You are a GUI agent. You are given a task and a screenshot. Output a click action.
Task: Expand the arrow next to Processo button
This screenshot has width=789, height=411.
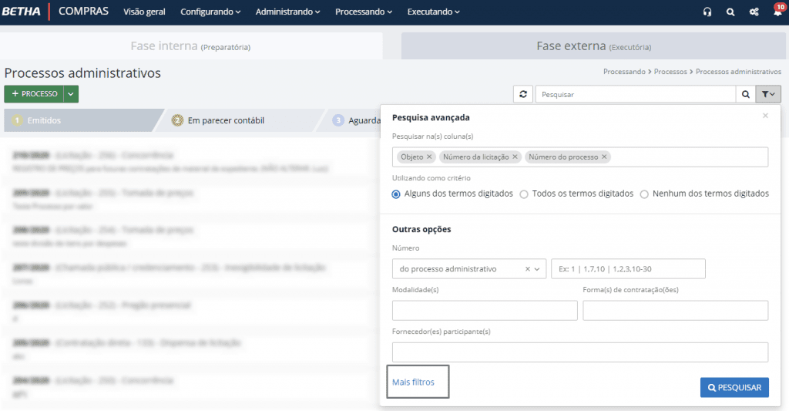(71, 94)
